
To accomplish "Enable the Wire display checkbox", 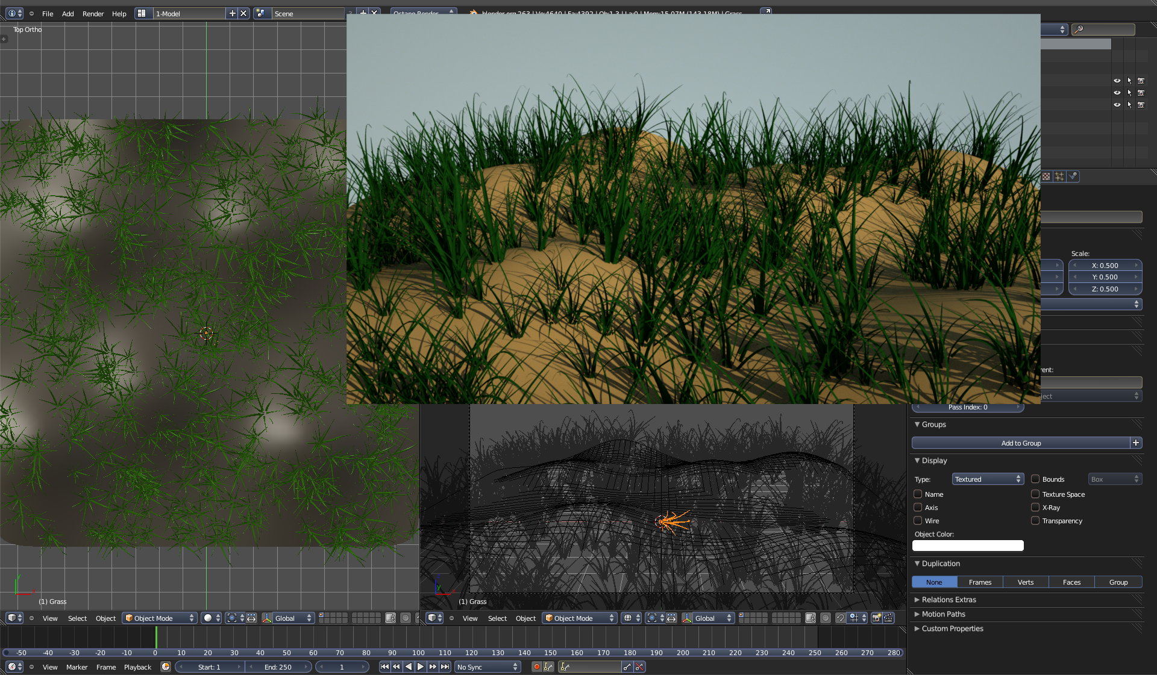I will 918,520.
